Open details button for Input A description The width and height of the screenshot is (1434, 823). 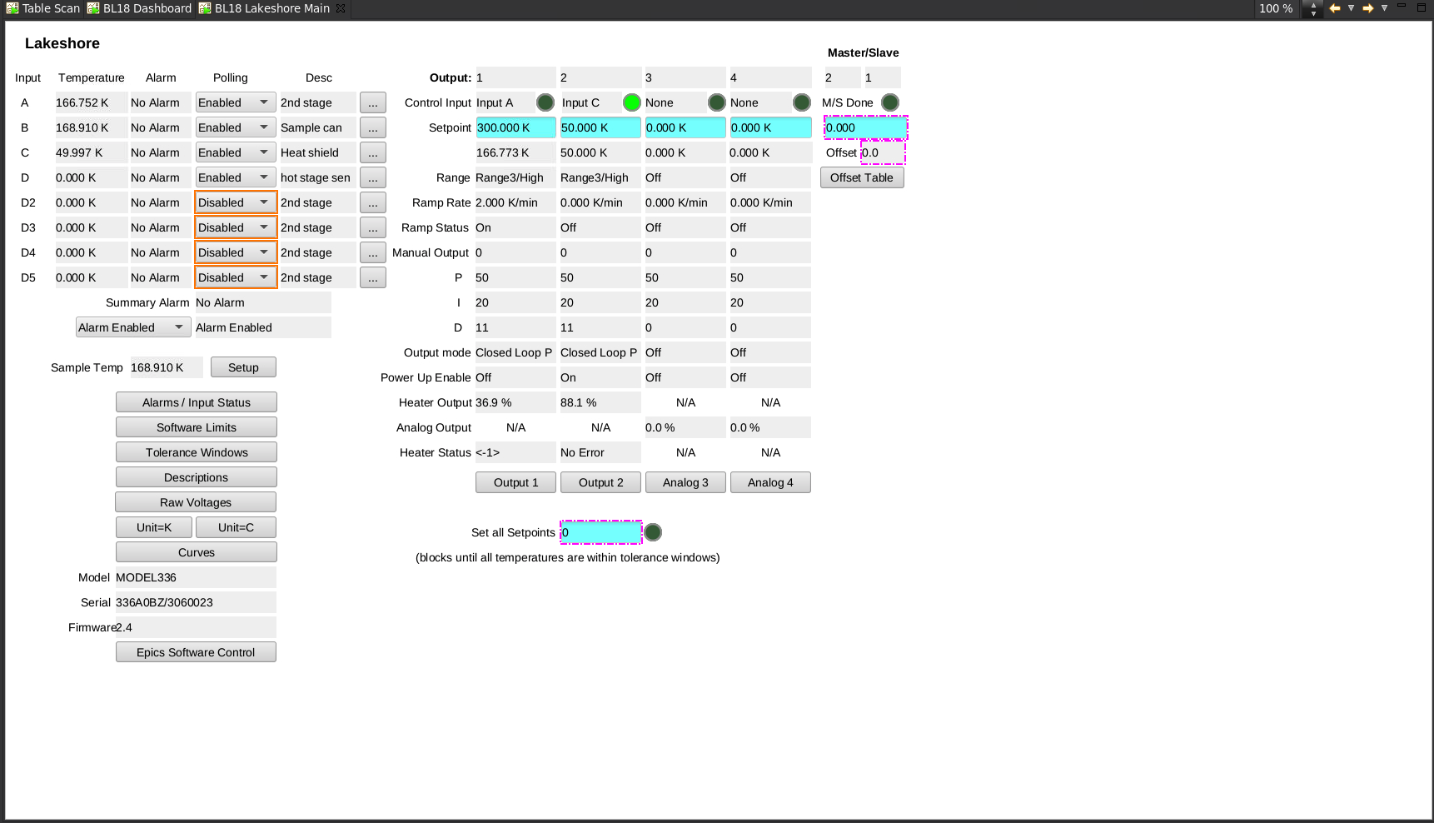pyautogui.click(x=372, y=102)
